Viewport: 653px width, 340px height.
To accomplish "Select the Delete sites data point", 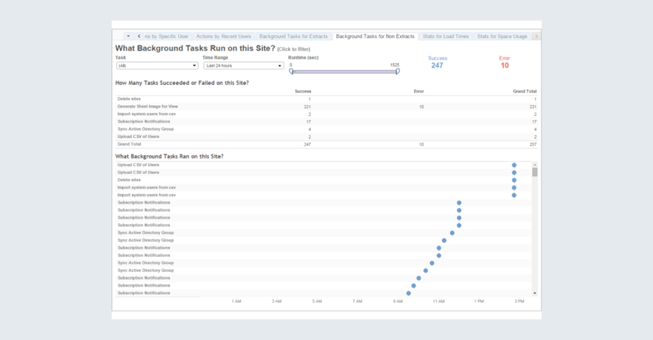I will tap(514, 180).
